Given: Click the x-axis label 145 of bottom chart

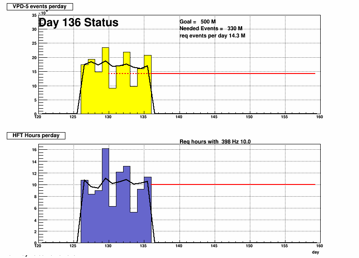Looking at the screenshot, I should 214,246.
